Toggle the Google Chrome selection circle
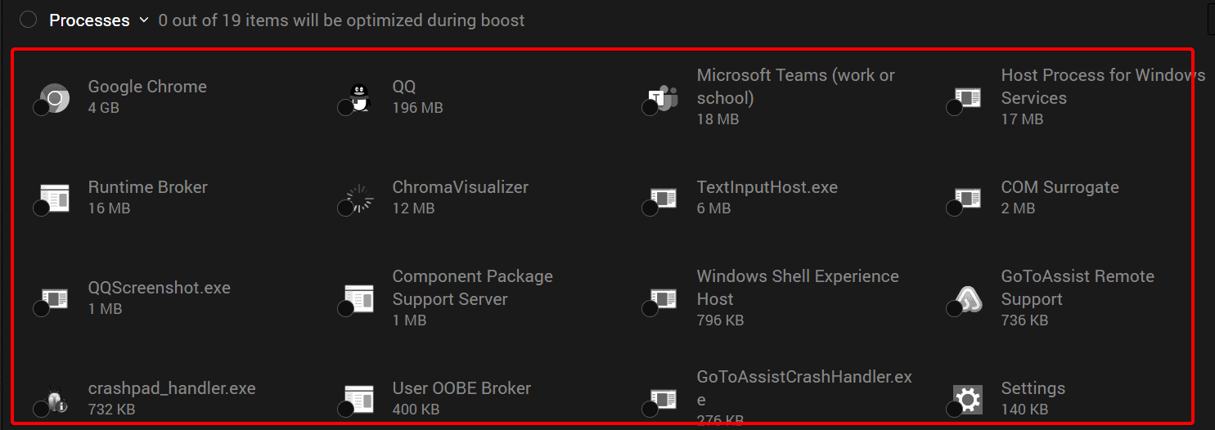Screen dimensions: 1215x430 click(x=41, y=109)
